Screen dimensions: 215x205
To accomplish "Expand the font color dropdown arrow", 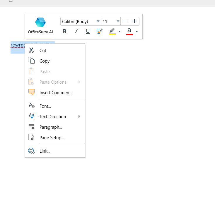I will click(137, 31).
